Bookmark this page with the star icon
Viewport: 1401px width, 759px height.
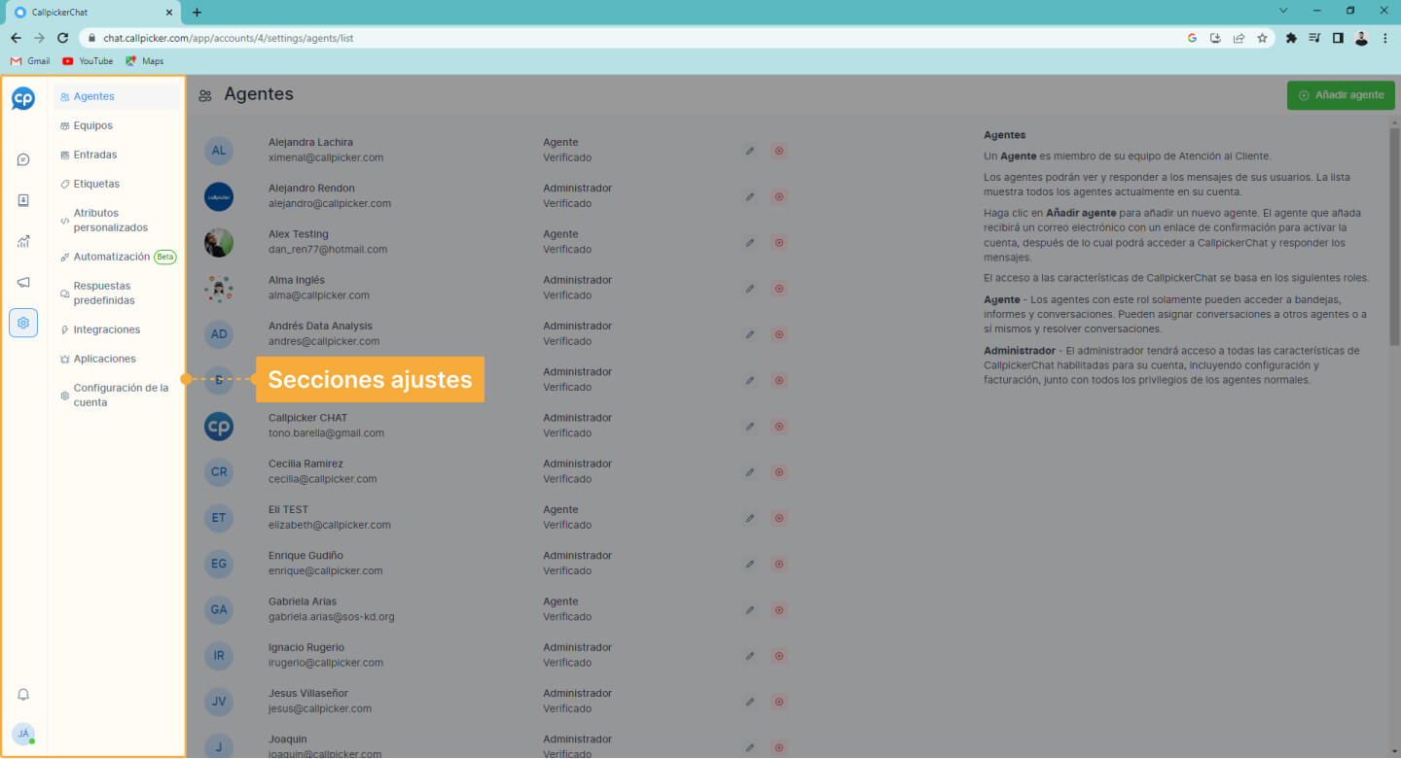pyautogui.click(x=1262, y=38)
